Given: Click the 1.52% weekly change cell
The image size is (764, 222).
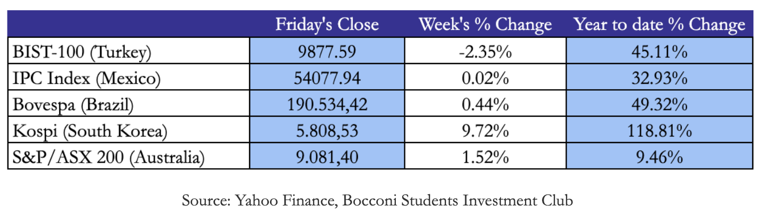Looking at the screenshot, I should click(484, 157).
